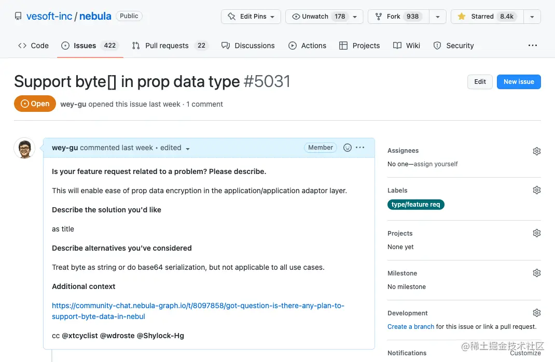
Task: Click the type/feature req label
Action: 415,205
